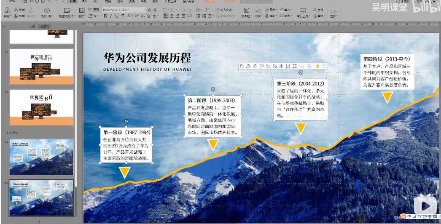Click the Copy (复制) icon
Viewport: 441px width, 224px height.
pyautogui.click(x=16, y=16)
